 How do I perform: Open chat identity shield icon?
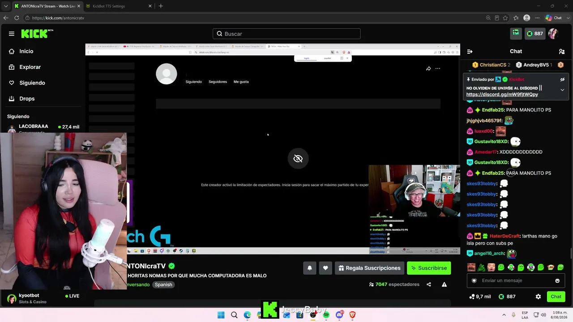click(475, 281)
